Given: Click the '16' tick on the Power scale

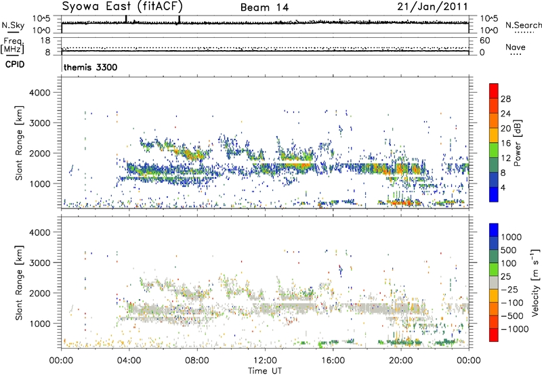Looking at the screenshot, I should [505, 144].
